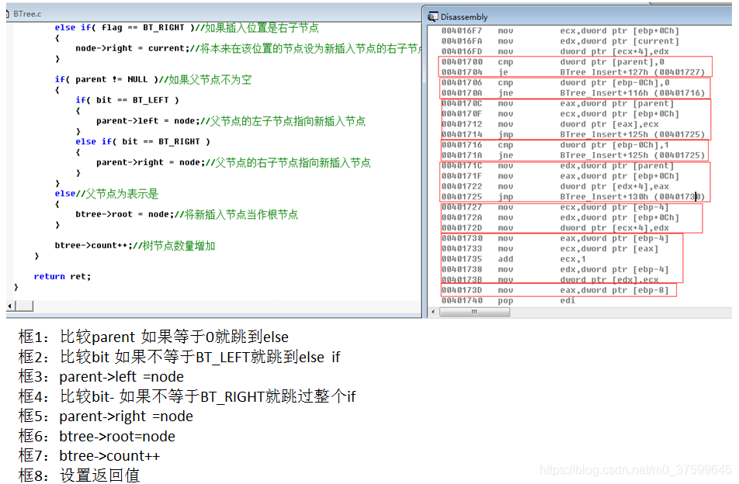Click disassembly row at address 0040171F
This screenshot has height=484, width=739.
(560, 175)
